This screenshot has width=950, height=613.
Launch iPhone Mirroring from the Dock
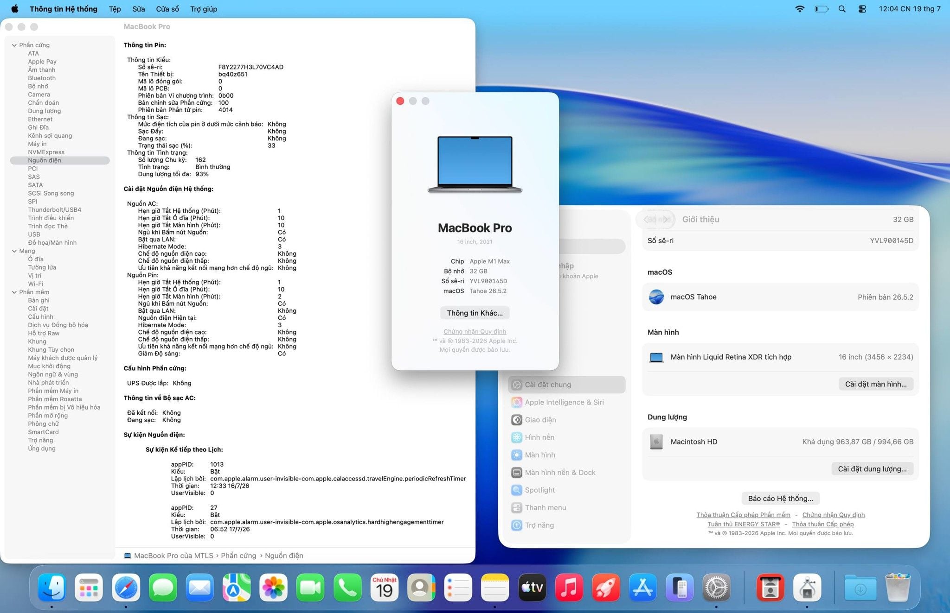680,587
